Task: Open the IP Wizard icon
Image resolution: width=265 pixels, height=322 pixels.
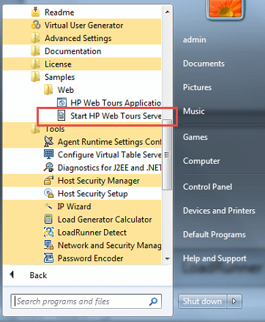Action: point(48,206)
